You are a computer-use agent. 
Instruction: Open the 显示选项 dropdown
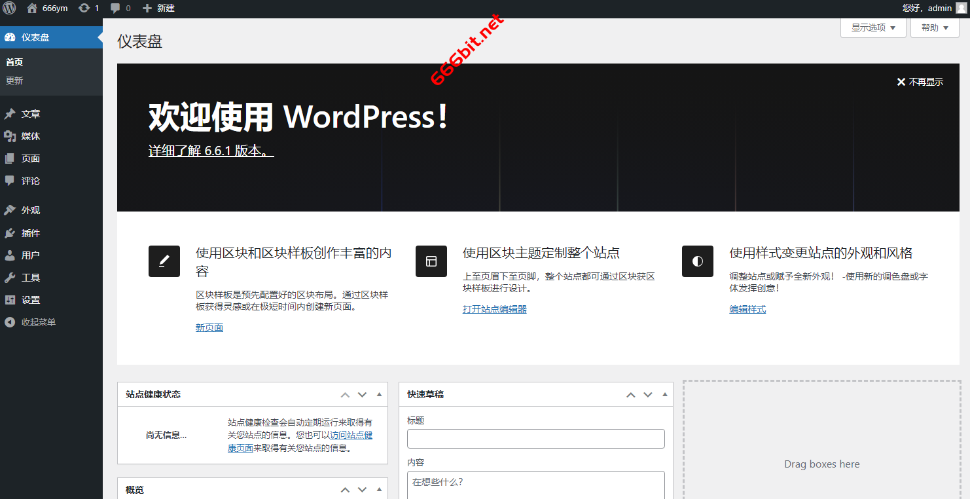pyautogui.click(x=872, y=28)
